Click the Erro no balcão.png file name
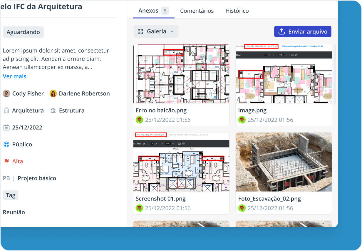The width and height of the screenshot is (362, 251). point(161,111)
